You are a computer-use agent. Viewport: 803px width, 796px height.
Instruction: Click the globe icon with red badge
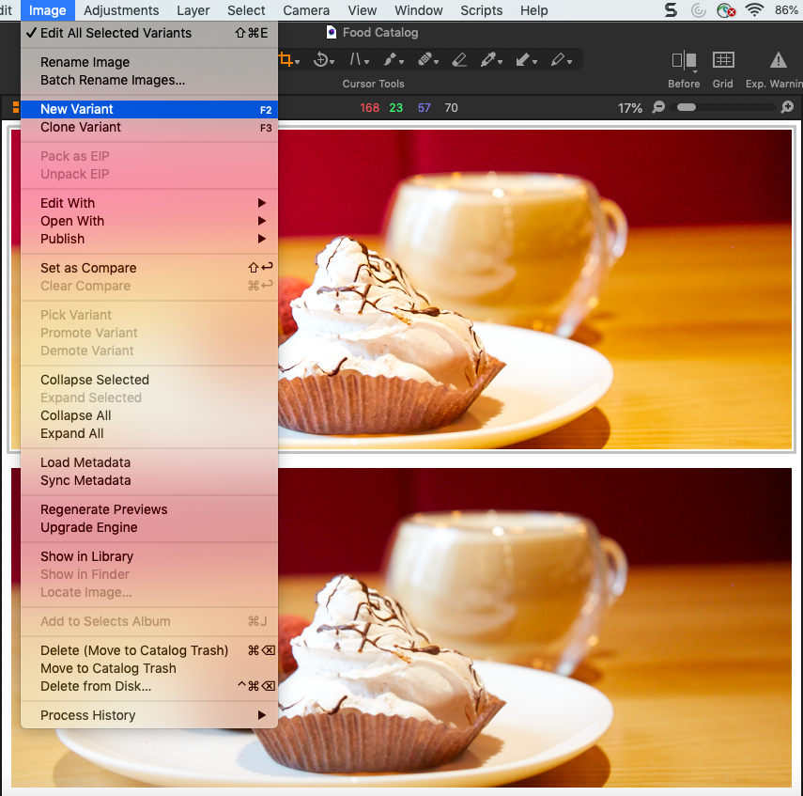point(726,10)
